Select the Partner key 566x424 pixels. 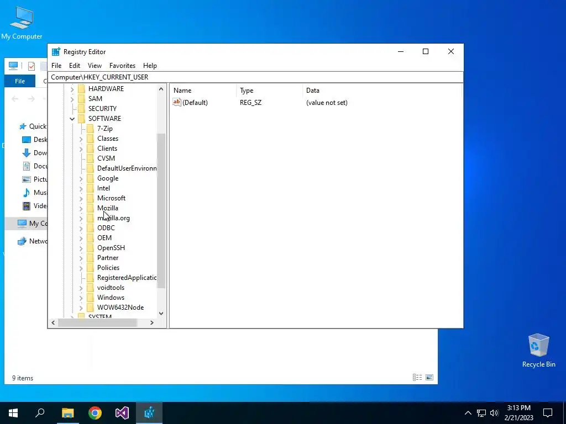coord(108,257)
